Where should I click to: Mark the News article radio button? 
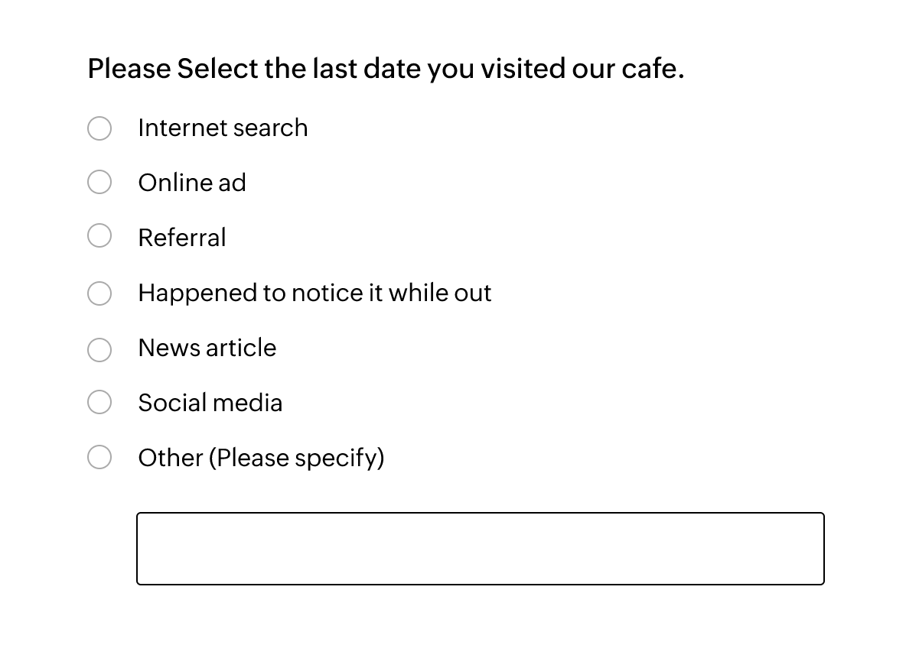[x=99, y=349]
